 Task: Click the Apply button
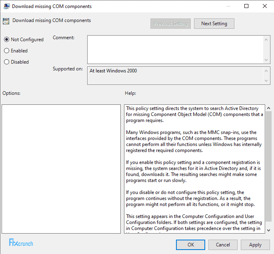pos(255,245)
